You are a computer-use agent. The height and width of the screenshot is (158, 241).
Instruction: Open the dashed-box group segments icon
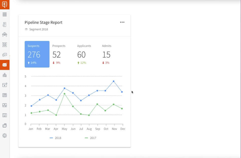coord(5,45)
